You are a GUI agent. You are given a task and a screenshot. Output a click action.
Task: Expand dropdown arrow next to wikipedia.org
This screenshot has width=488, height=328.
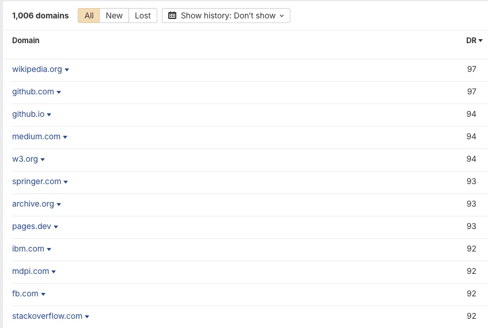pyautogui.click(x=67, y=70)
